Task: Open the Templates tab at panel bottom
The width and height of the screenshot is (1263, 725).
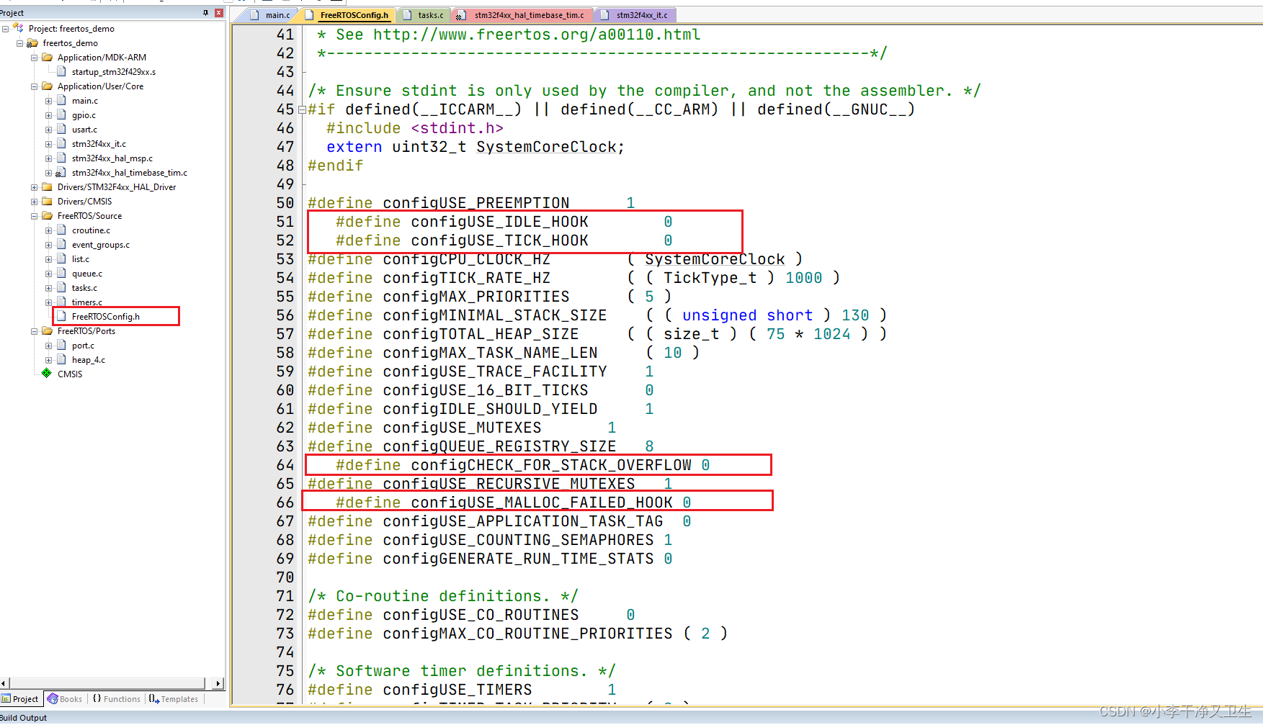Action: pyautogui.click(x=174, y=699)
